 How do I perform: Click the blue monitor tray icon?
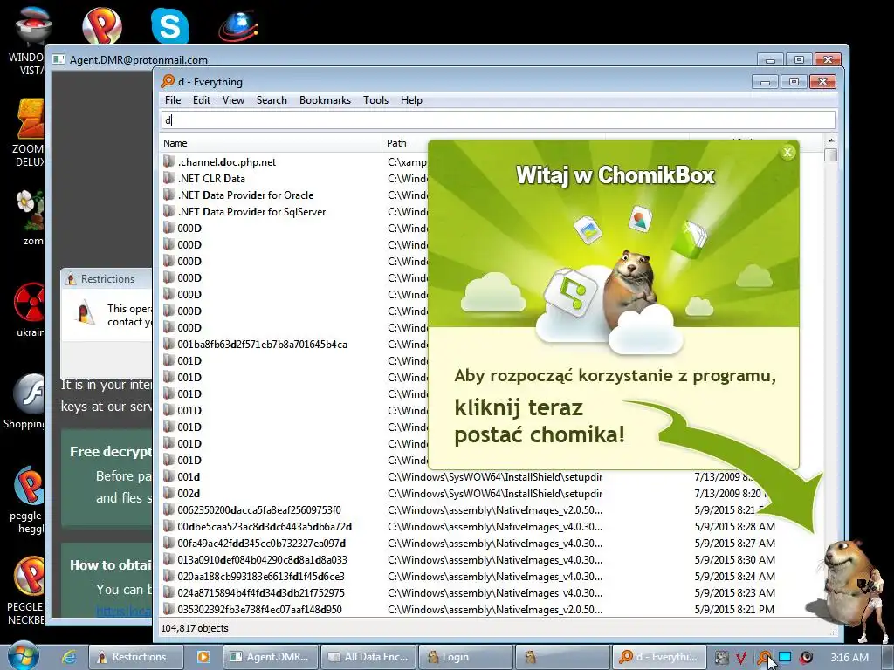pos(785,657)
